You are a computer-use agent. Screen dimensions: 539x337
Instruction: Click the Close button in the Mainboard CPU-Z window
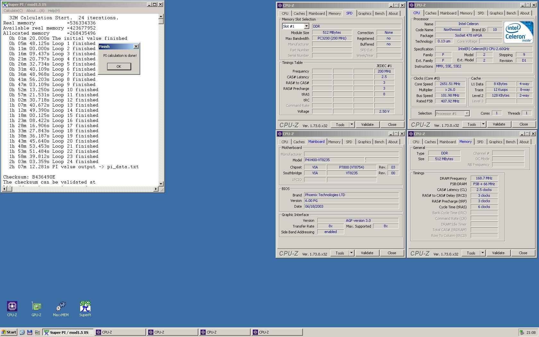tap(392, 253)
